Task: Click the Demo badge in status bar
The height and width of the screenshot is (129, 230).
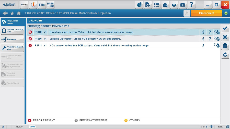Action: click(x=32, y=127)
